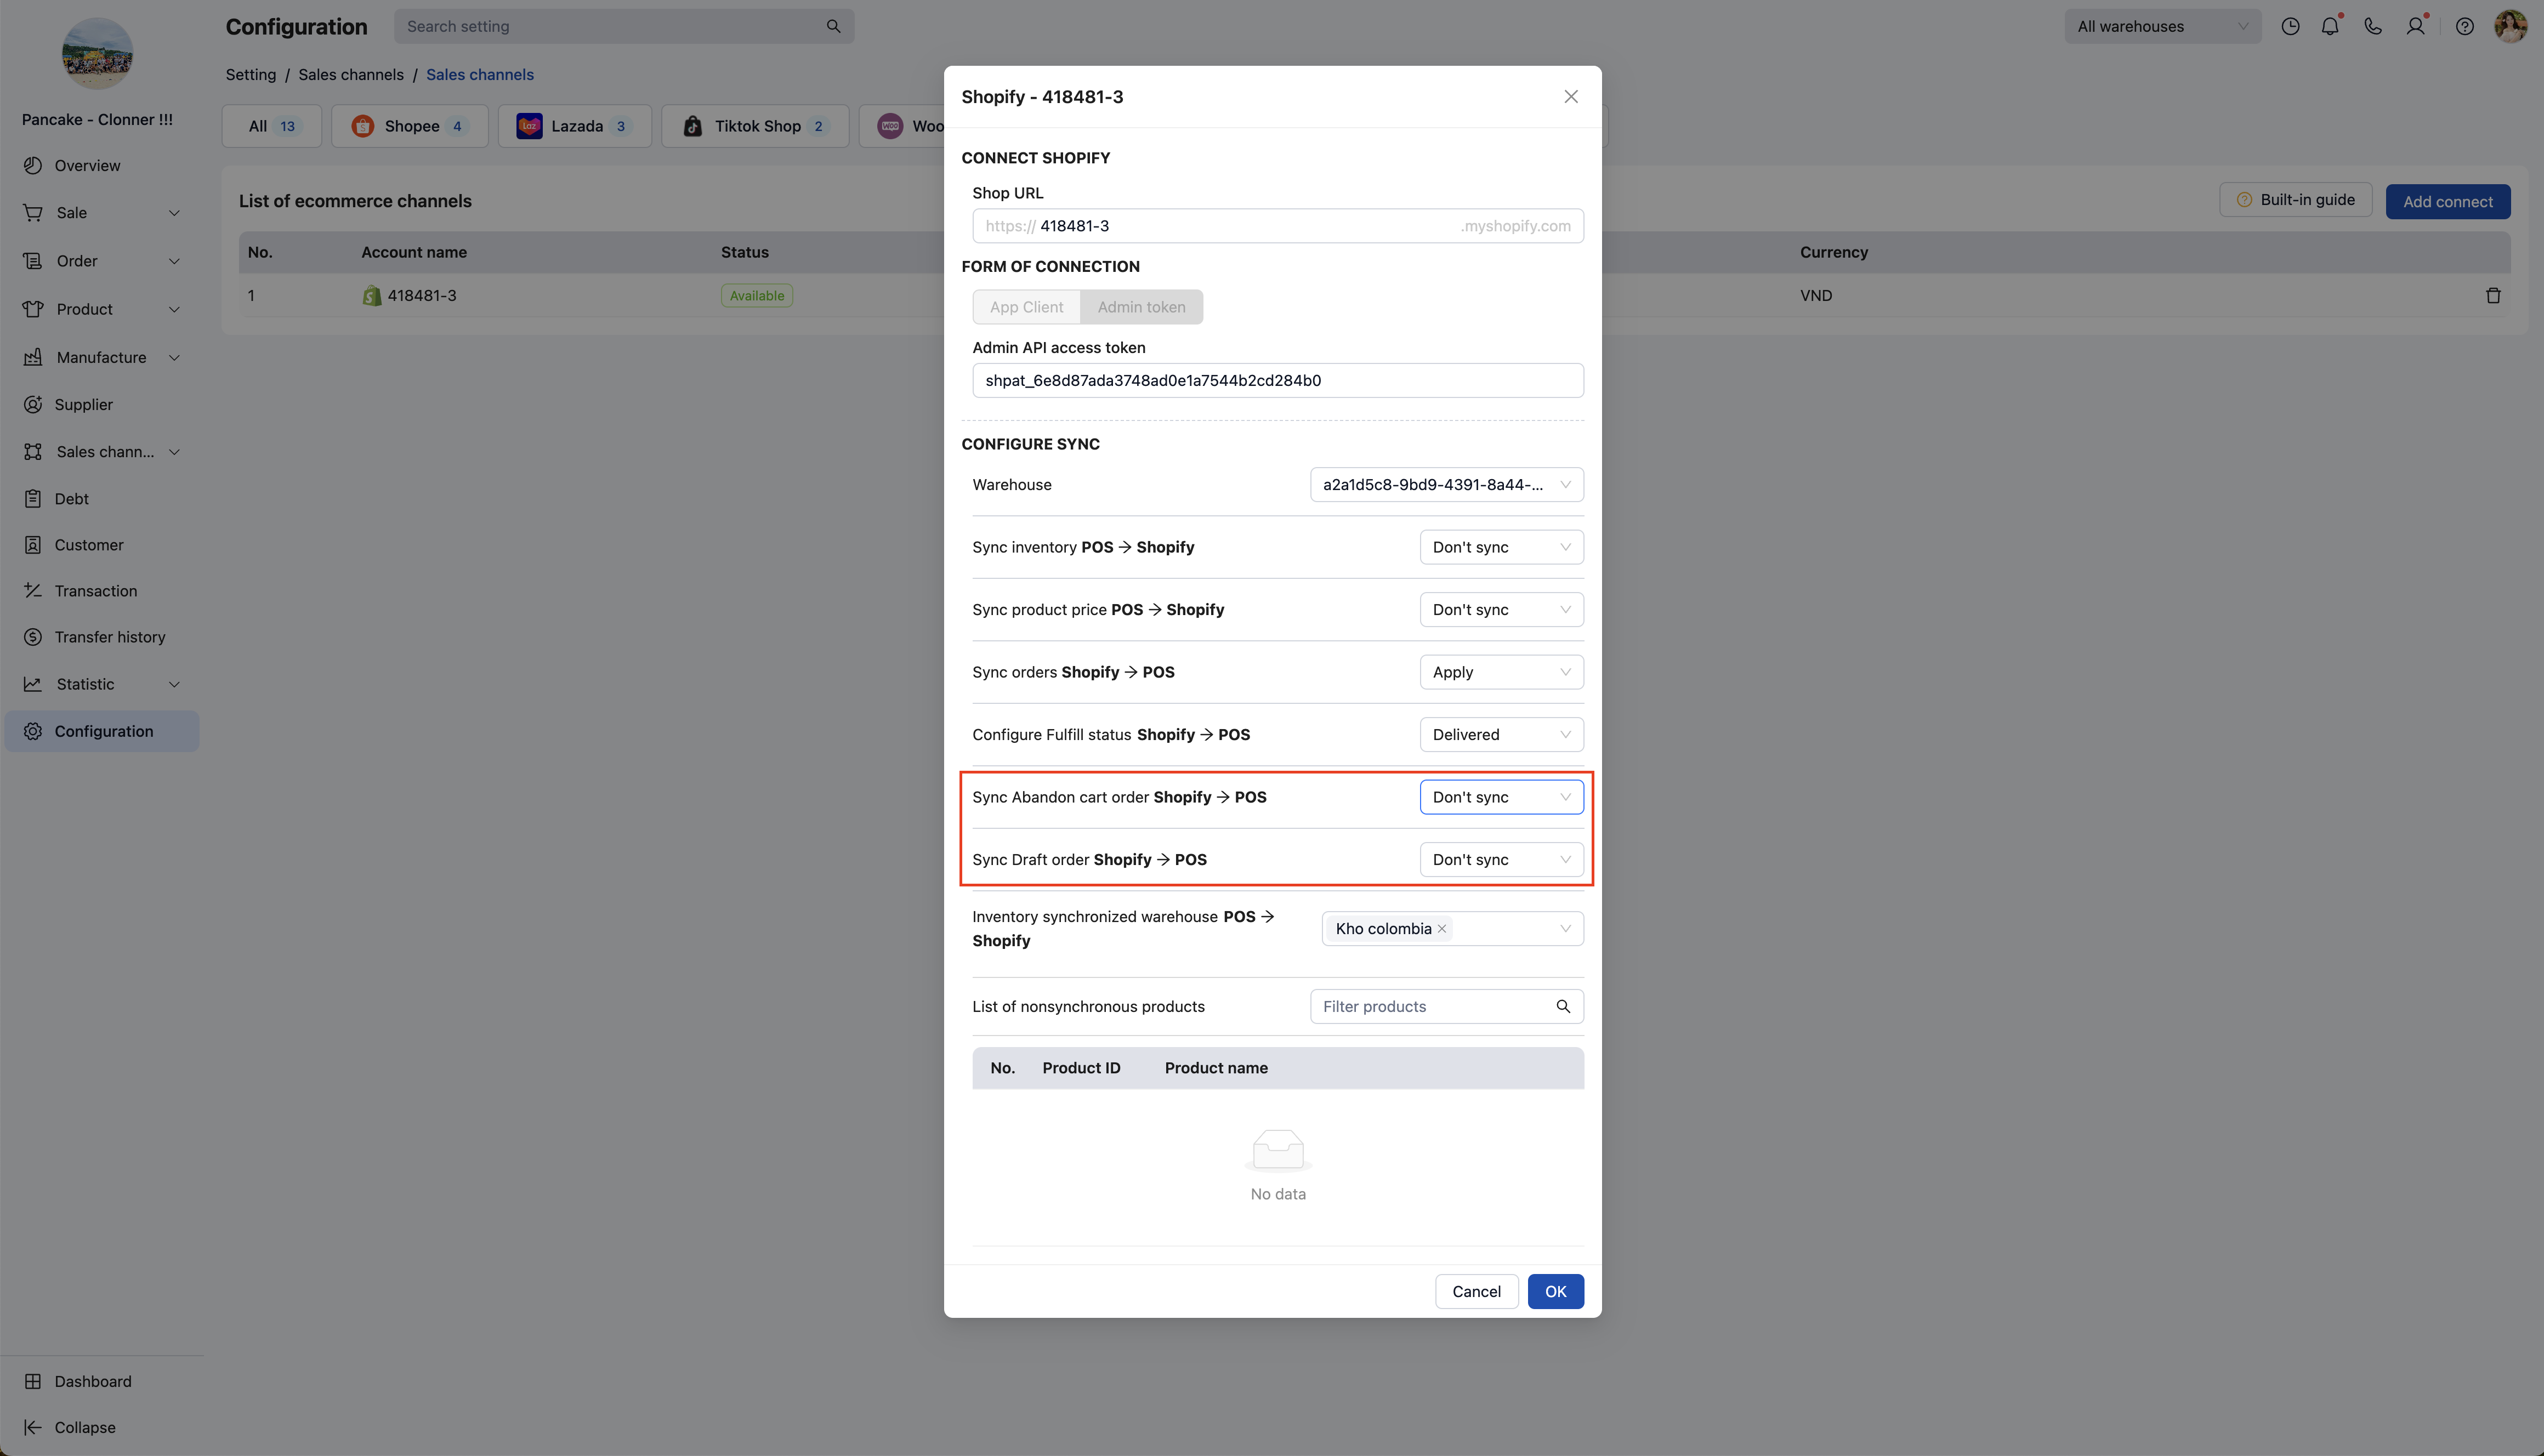The height and width of the screenshot is (1456, 2544).
Task: Click OK to save Shopify settings
Action: coord(1555,1291)
